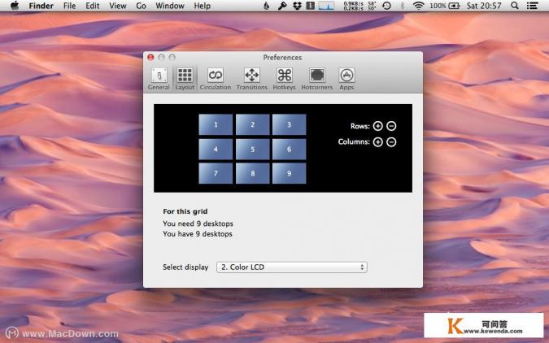Viewport: 549px width, 343px height.
Task: Select desktop 7 in the grid
Action: click(x=216, y=173)
